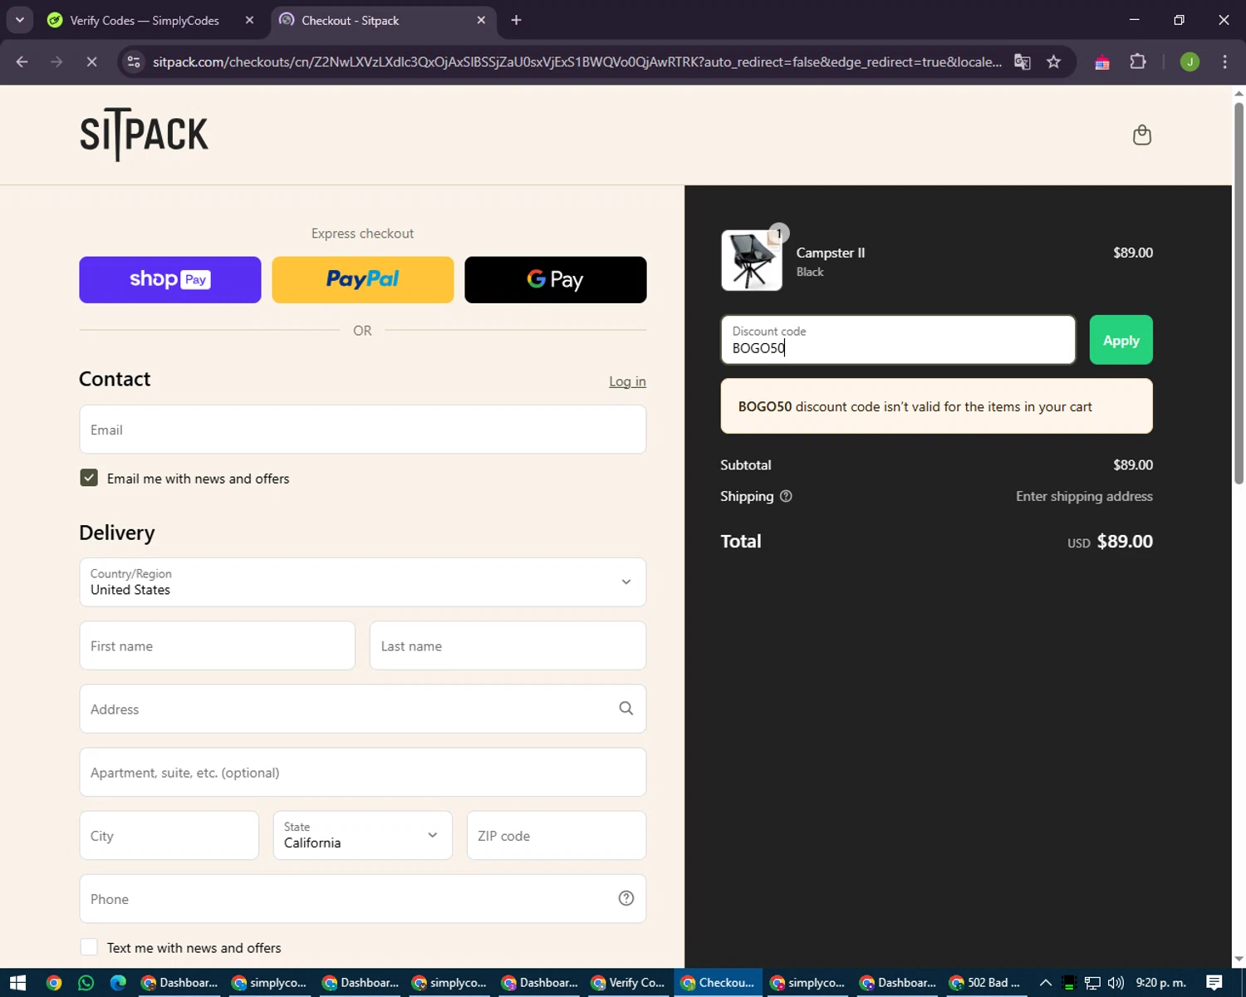Image resolution: width=1246 pixels, height=997 pixels.
Task: Click the Address input field
Action: pos(362,709)
